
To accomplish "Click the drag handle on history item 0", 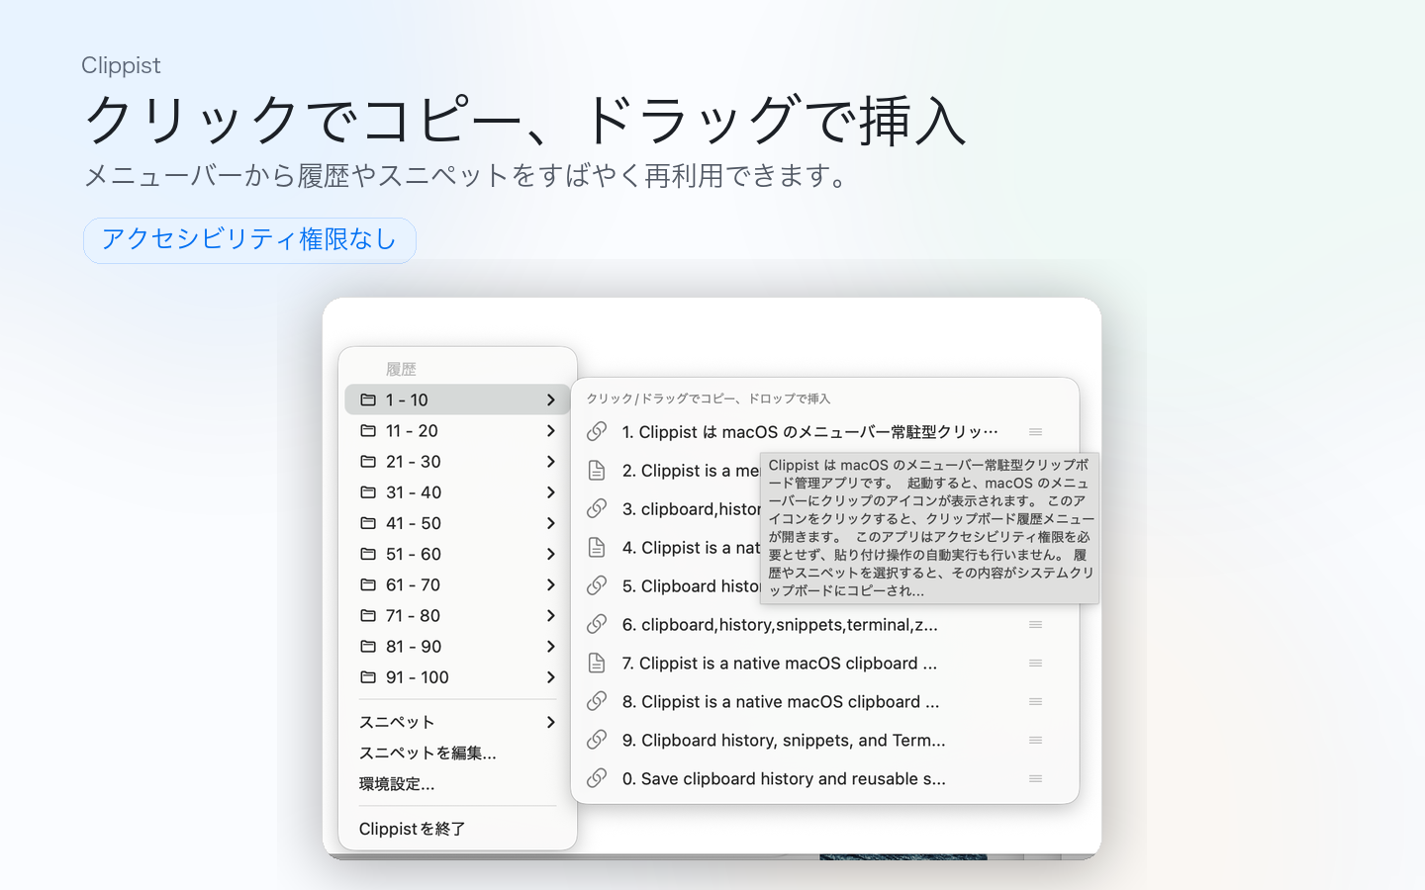I will click(x=1035, y=778).
